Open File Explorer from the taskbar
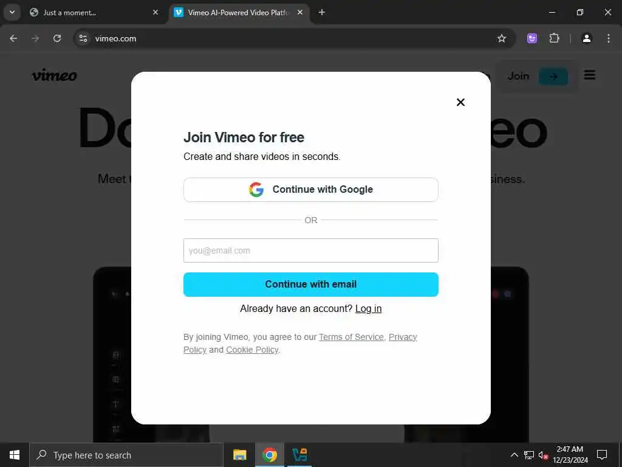 pyautogui.click(x=239, y=455)
